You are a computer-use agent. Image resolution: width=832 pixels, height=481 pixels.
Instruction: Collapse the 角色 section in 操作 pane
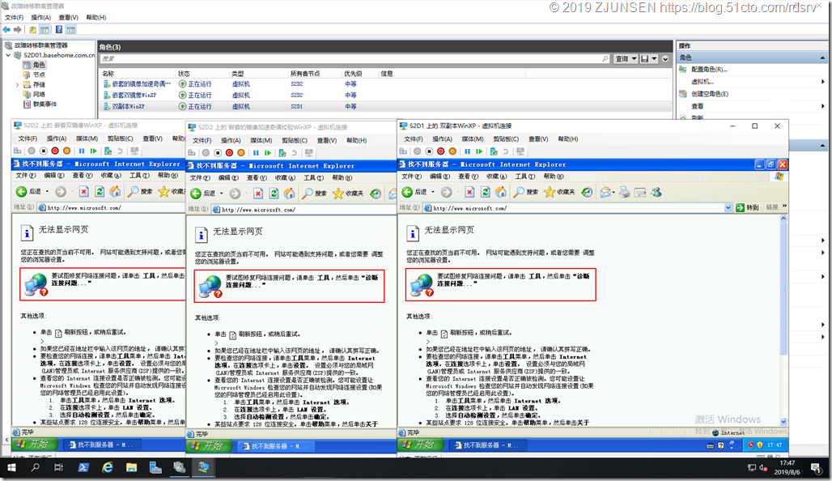tap(822, 57)
